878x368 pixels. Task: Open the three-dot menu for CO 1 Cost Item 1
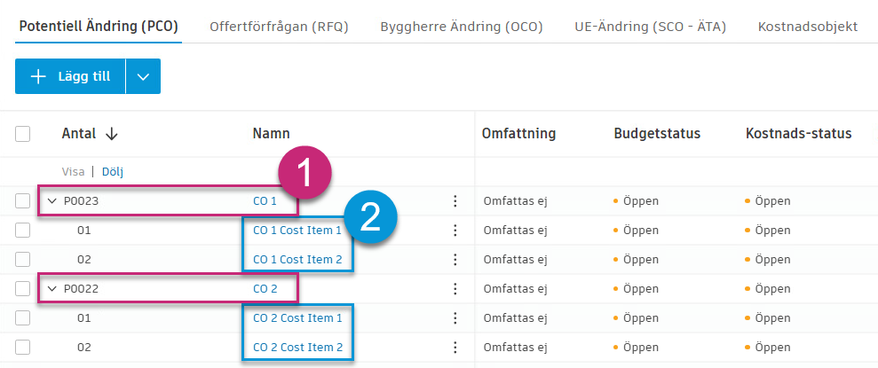(455, 231)
